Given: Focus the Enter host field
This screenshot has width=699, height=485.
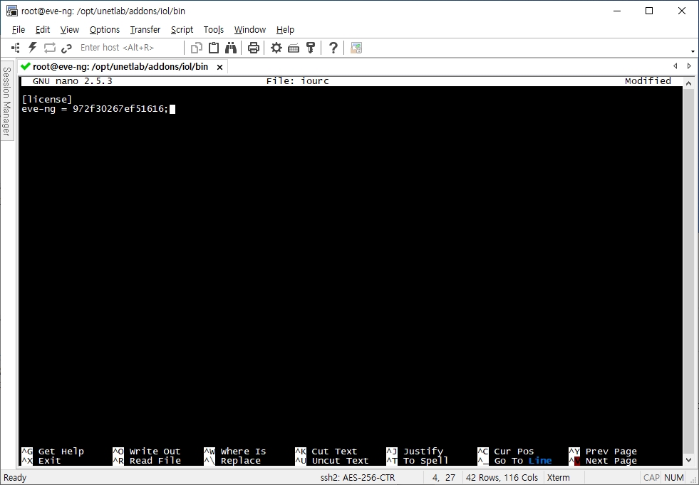Looking at the screenshot, I should tap(129, 48).
